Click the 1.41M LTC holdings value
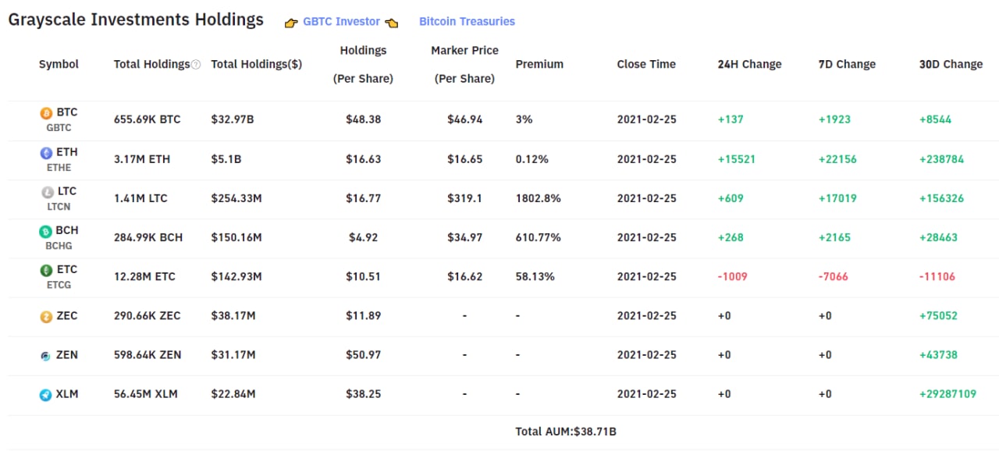Screen dimensions: 999x455 tap(141, 198)
